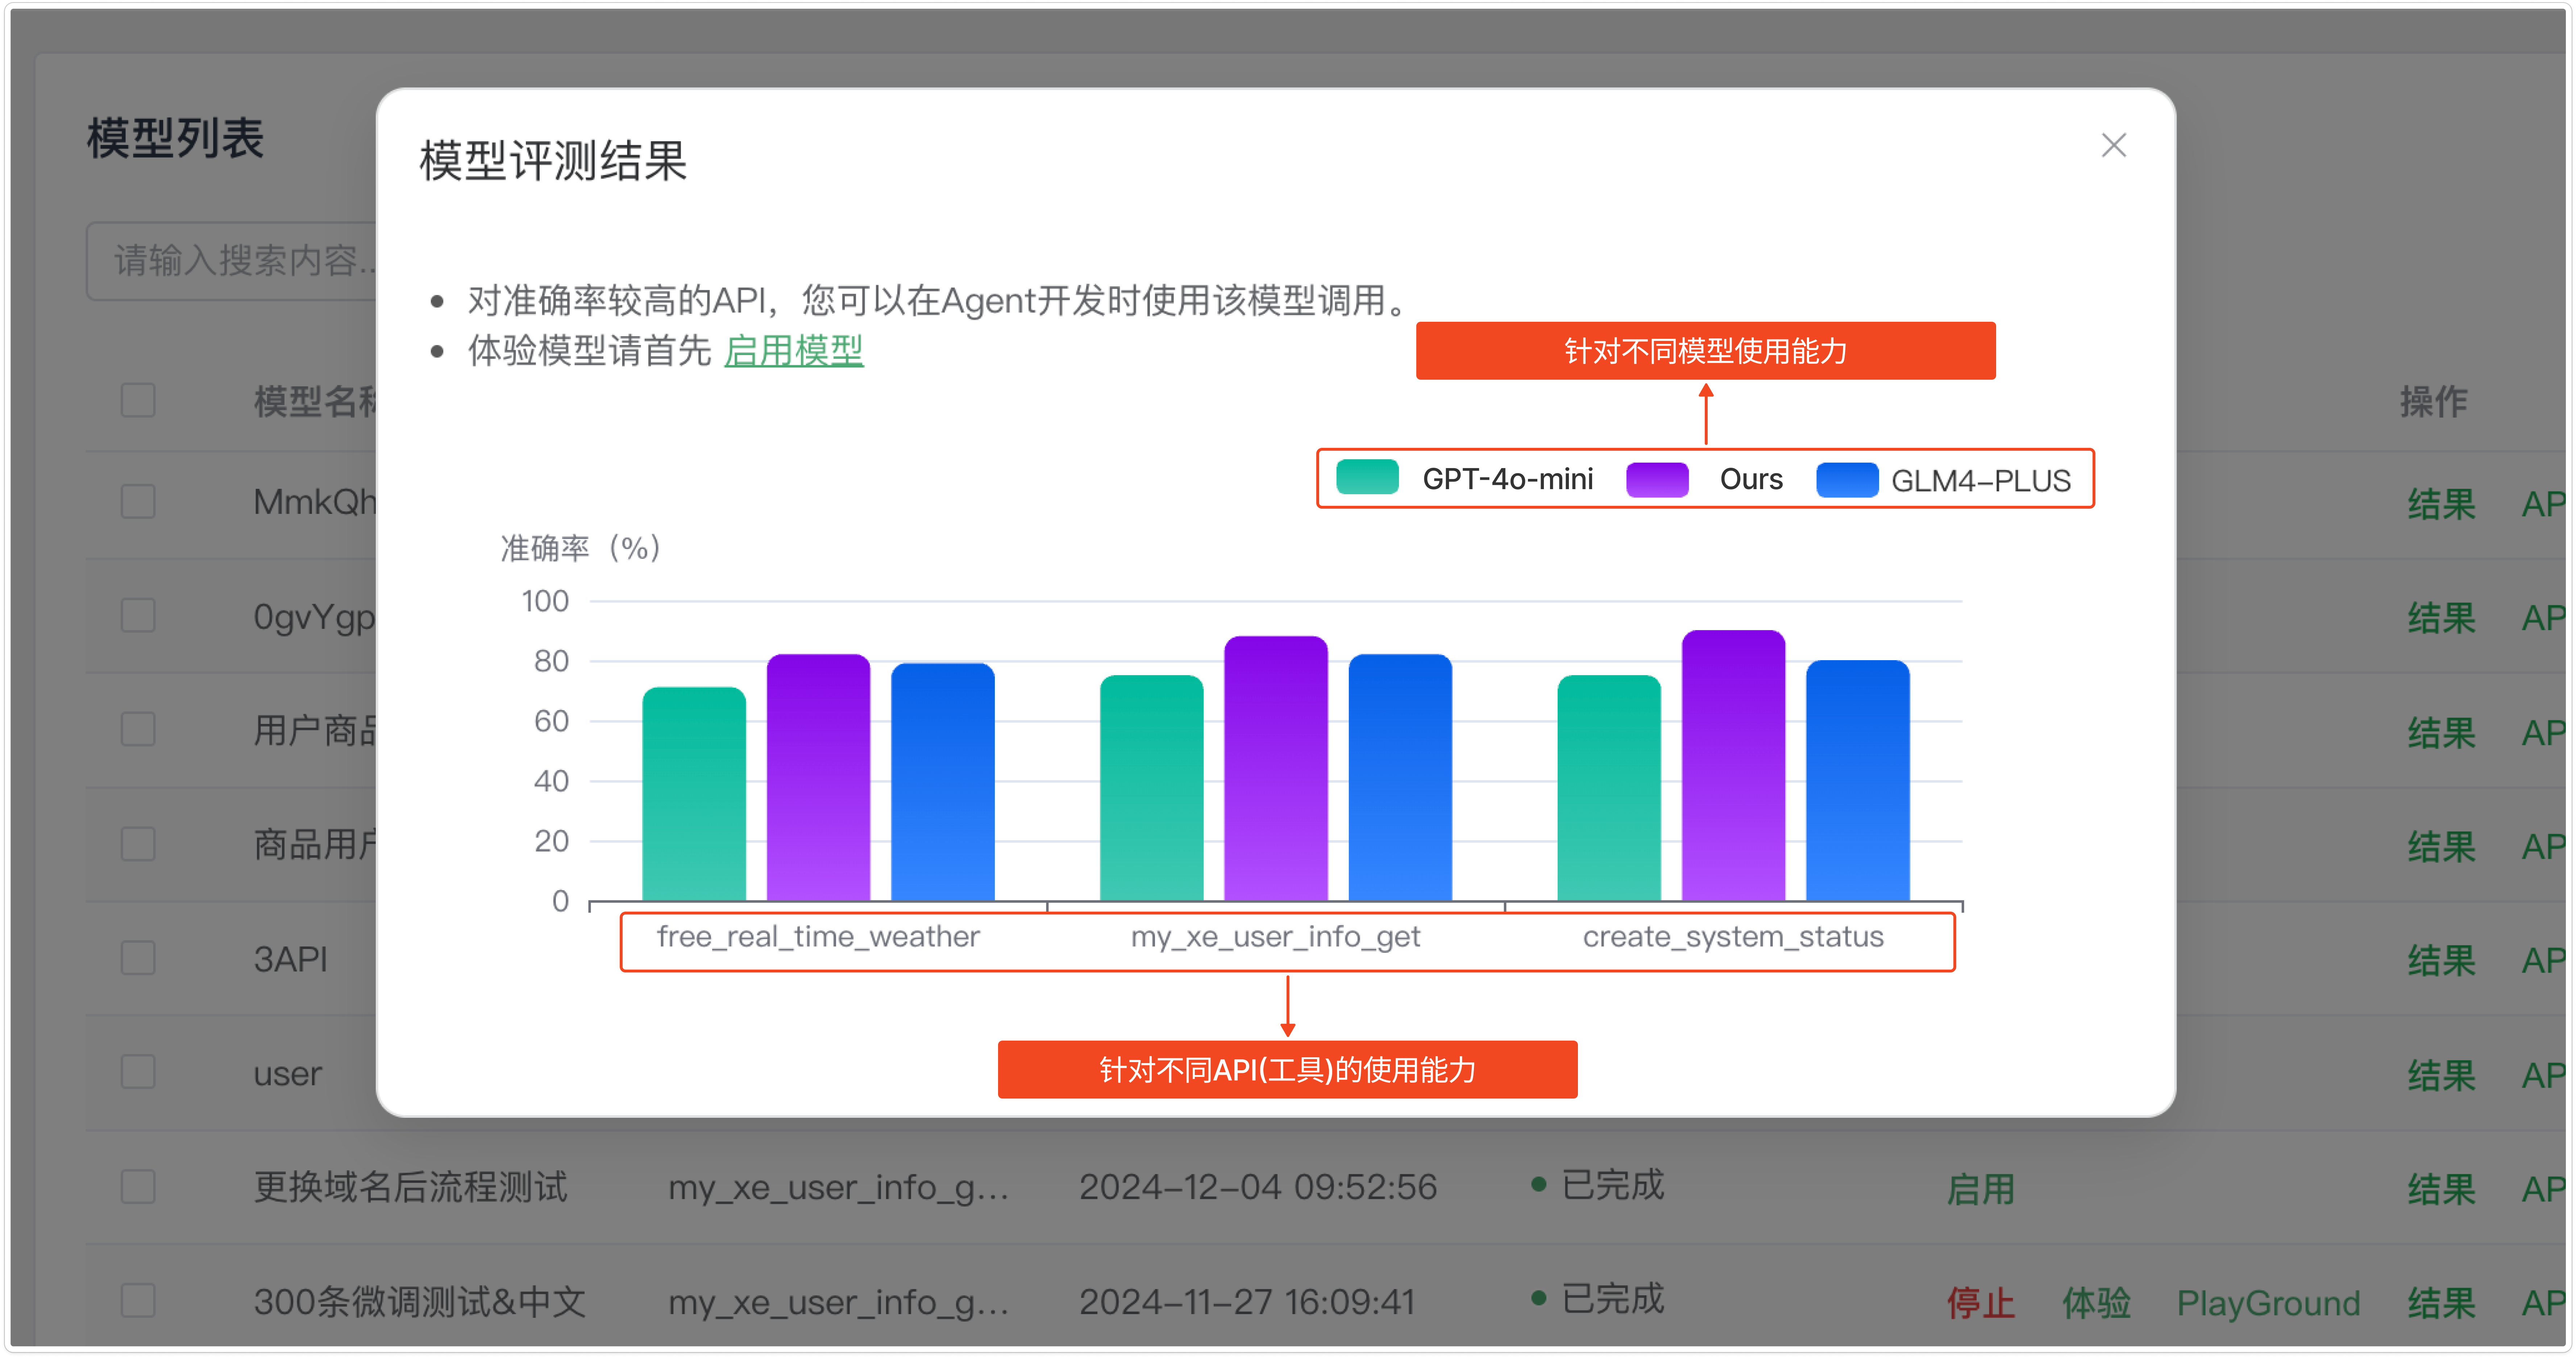Click 已完成 status in 更换域名后流程测试 row

pos(1598,1185)
